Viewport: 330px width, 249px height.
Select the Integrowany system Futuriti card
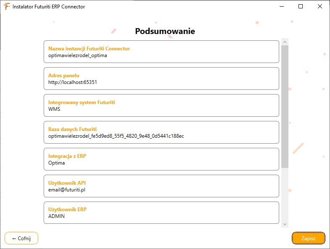(161, 105)
